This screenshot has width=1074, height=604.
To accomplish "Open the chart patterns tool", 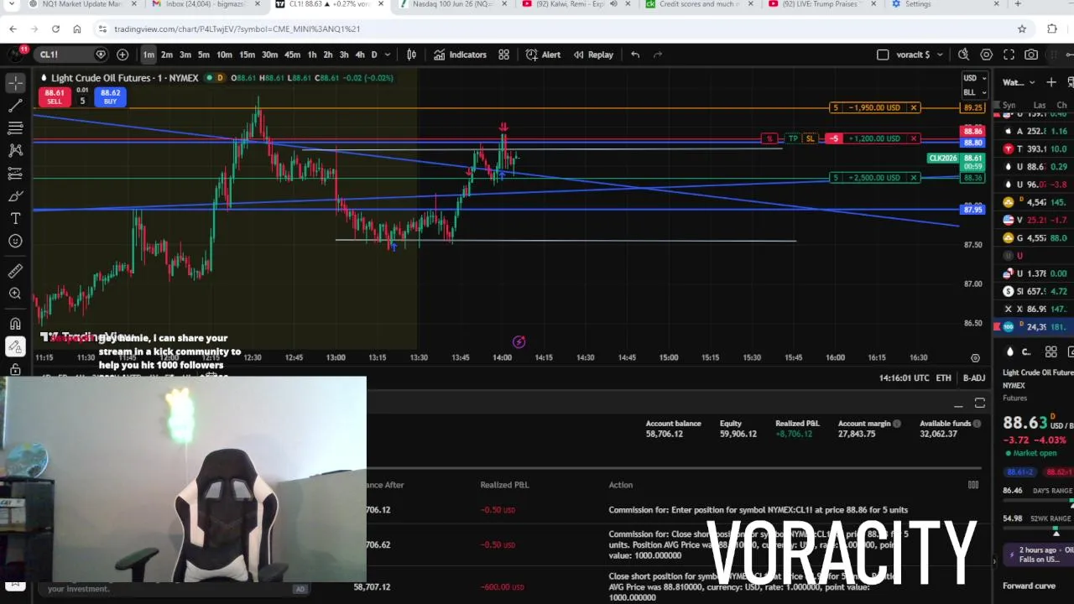I will (15, 151).
